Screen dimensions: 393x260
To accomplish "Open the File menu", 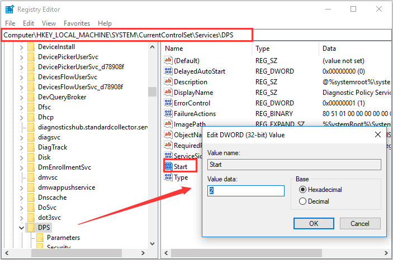I will pyautogui.click(x=10, y=23).
